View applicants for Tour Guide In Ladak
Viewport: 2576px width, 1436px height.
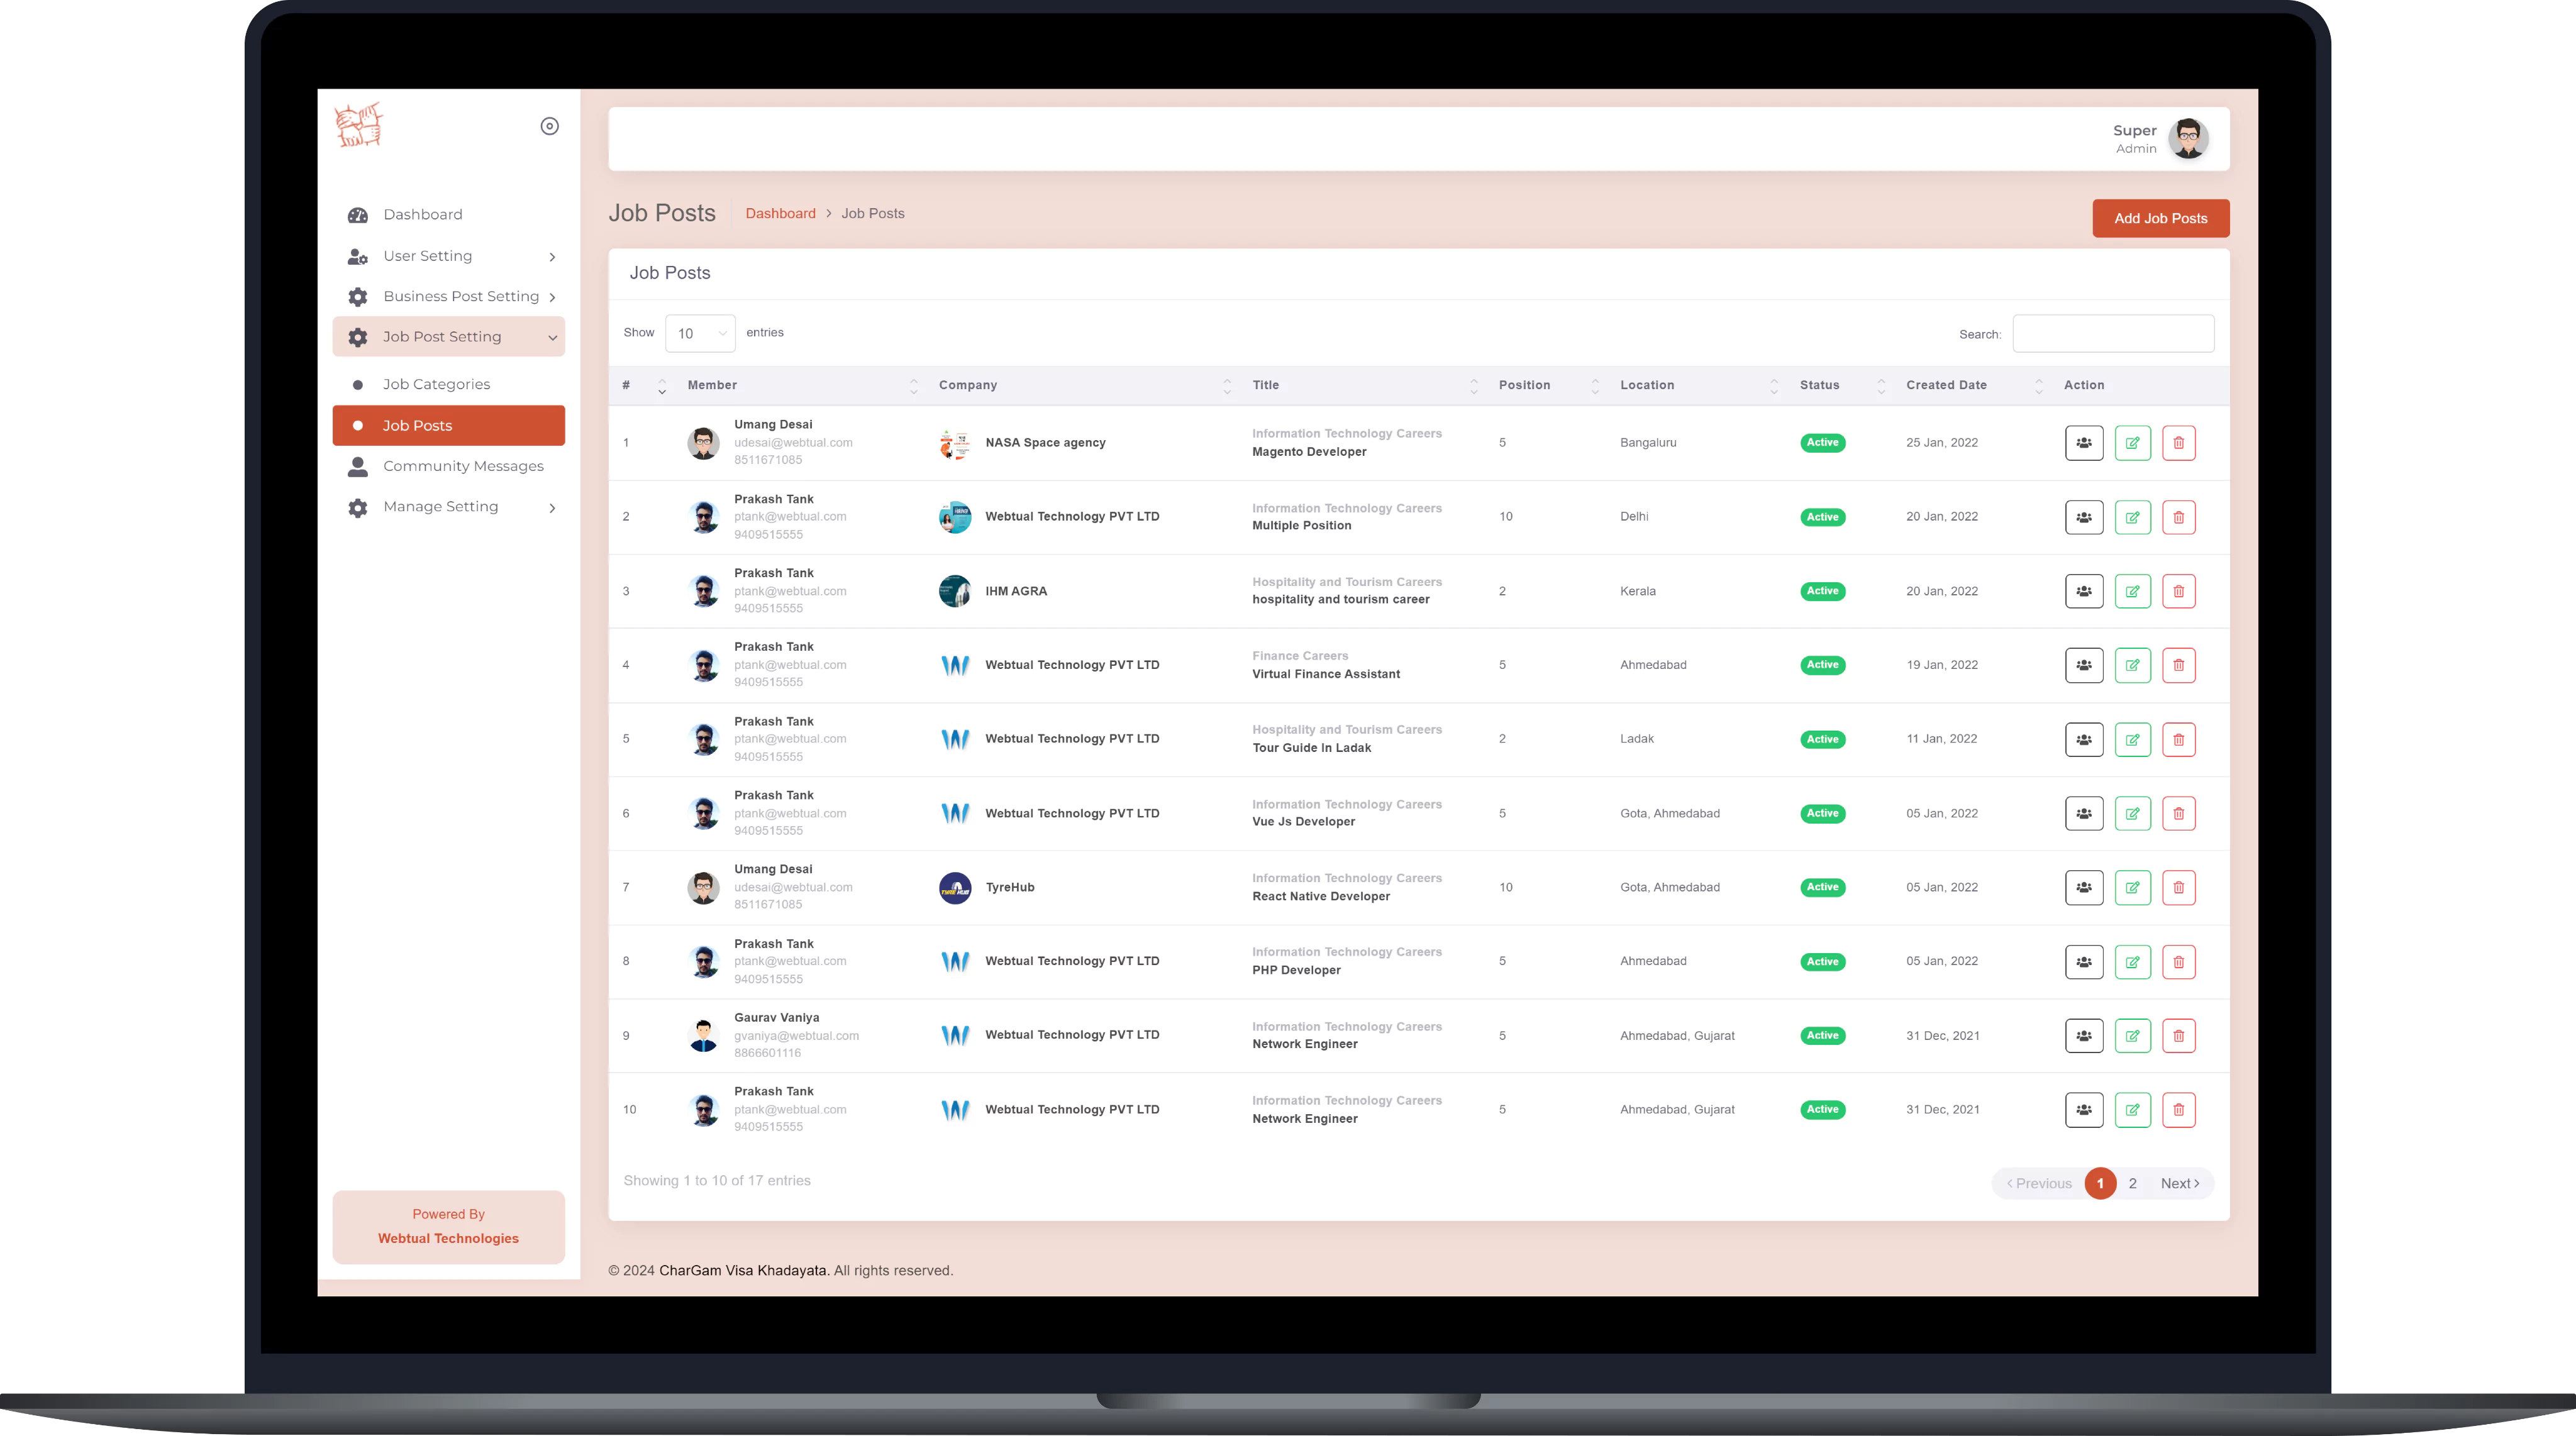point(2083,739)
